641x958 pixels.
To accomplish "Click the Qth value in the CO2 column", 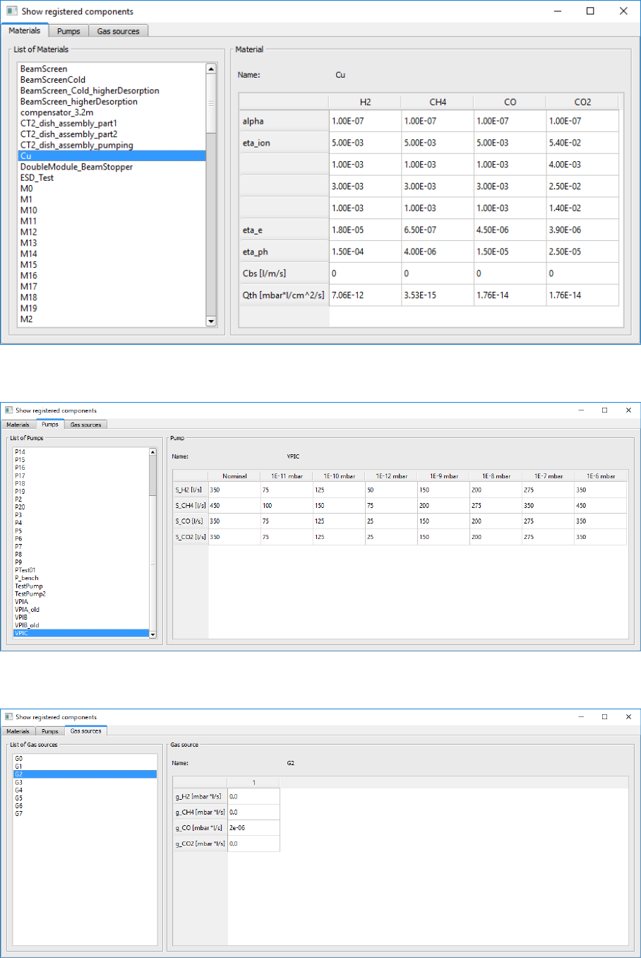I will point(582,295).
